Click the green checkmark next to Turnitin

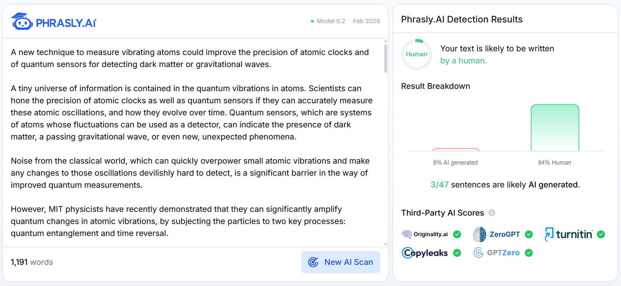click(x=601, y=234)
